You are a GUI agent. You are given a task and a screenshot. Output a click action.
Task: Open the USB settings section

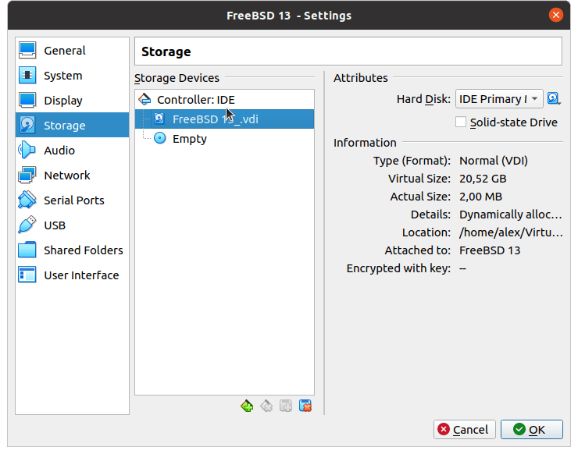[x=72, y=225]
